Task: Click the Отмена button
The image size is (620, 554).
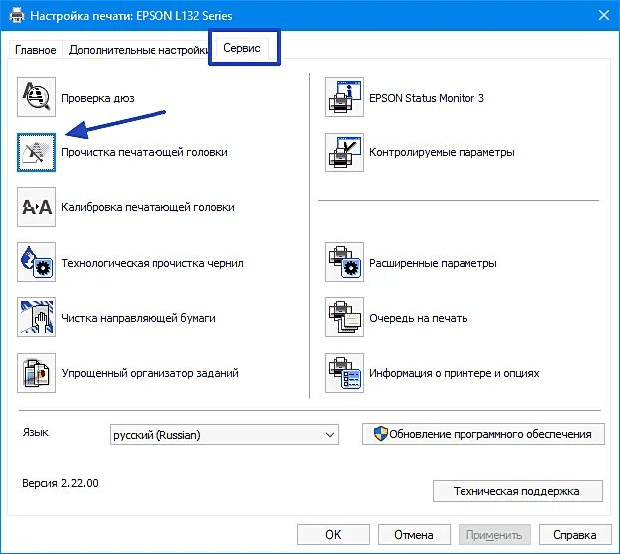Action: pyautogui.click(x=414, y=535)
